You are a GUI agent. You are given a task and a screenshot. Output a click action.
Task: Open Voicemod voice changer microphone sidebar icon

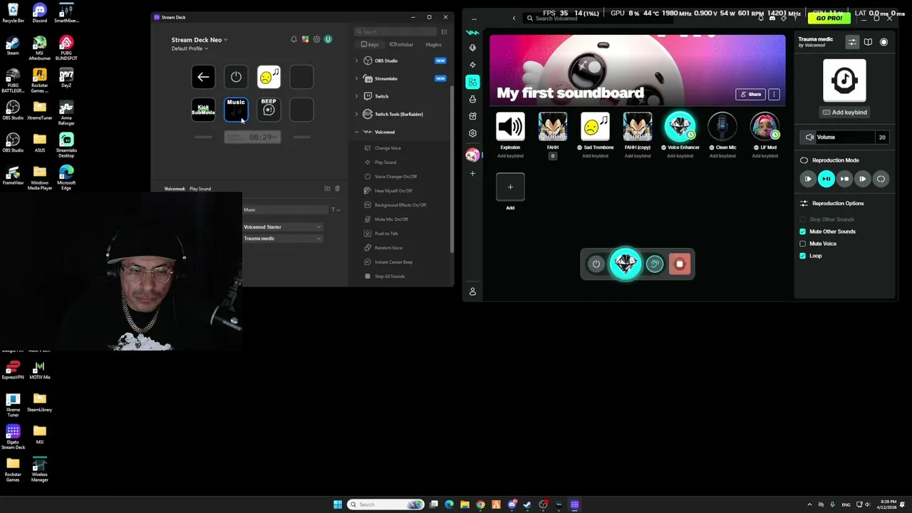pyautogui.click(x=472, y=48)
